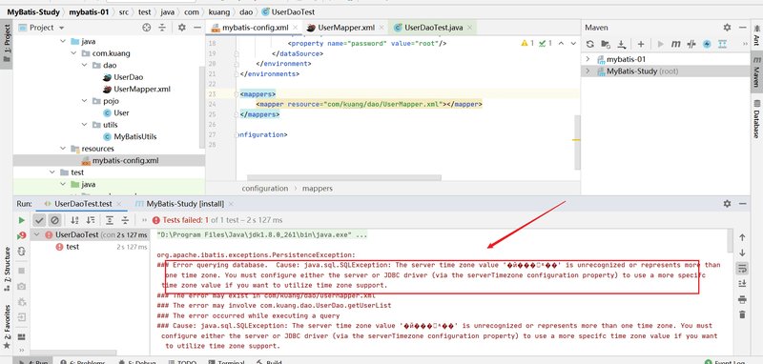Image resolution: width=763 pixels, height=364 pixels.
Task: Collapse the dao folder
Action: tap(85, 65)
